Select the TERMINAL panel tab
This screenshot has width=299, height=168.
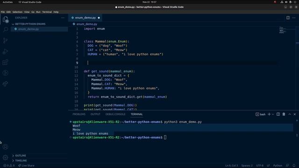(136, 114)
